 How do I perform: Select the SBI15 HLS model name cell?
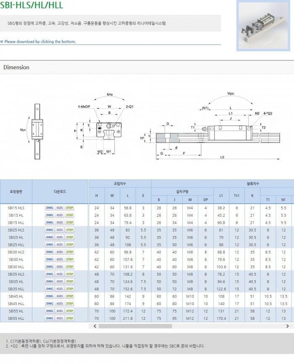(16, 208)
